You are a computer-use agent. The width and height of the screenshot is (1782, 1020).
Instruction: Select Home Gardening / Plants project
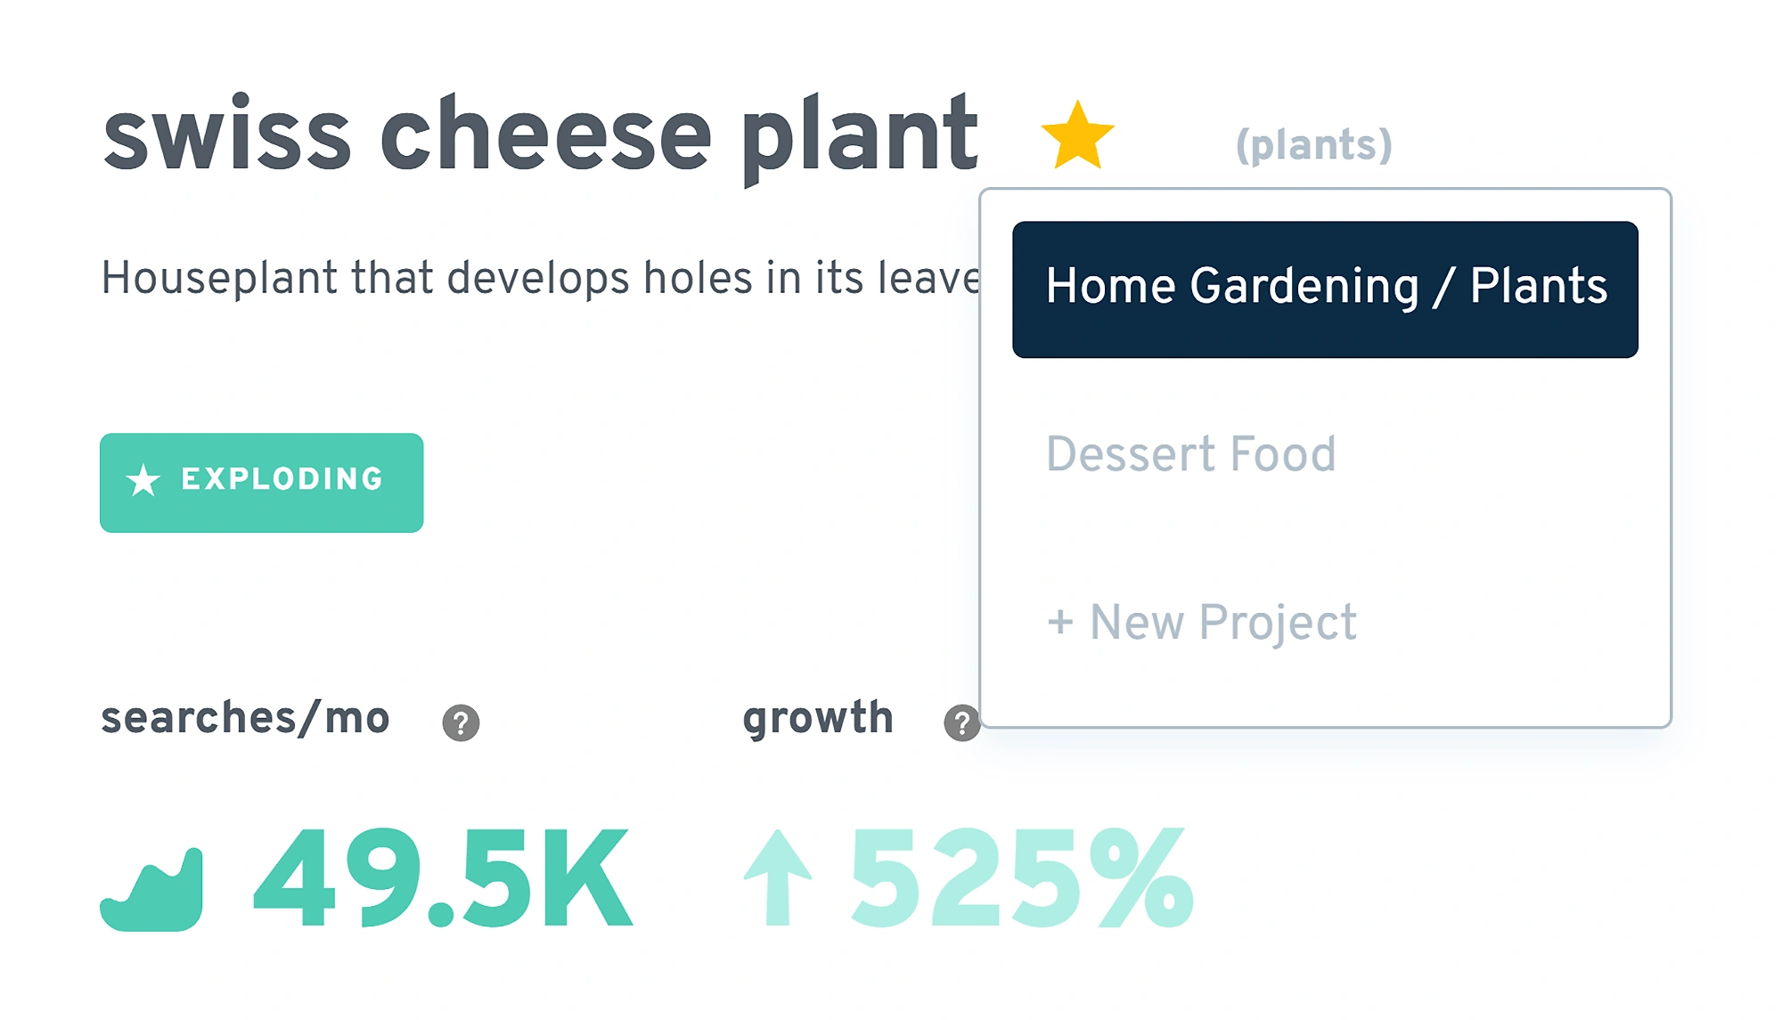click(1325, 290)
